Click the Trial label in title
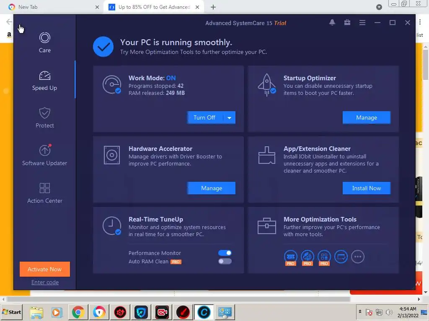Viewport: 429px width, 321px height. [280, 23]
